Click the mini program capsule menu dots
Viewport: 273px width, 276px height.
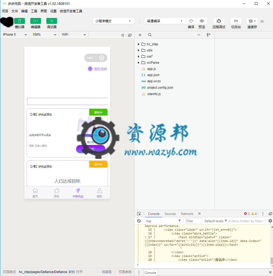click(x=90, y=58)
